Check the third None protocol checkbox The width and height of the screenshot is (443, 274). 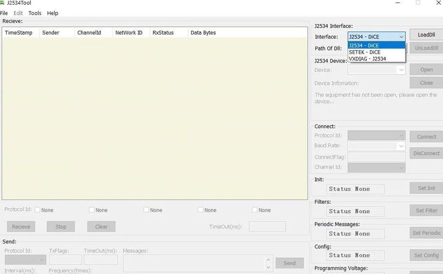tap(146, 210)
